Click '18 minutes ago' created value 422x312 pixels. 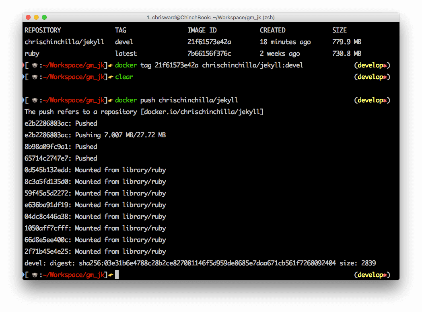click(285, 42)
